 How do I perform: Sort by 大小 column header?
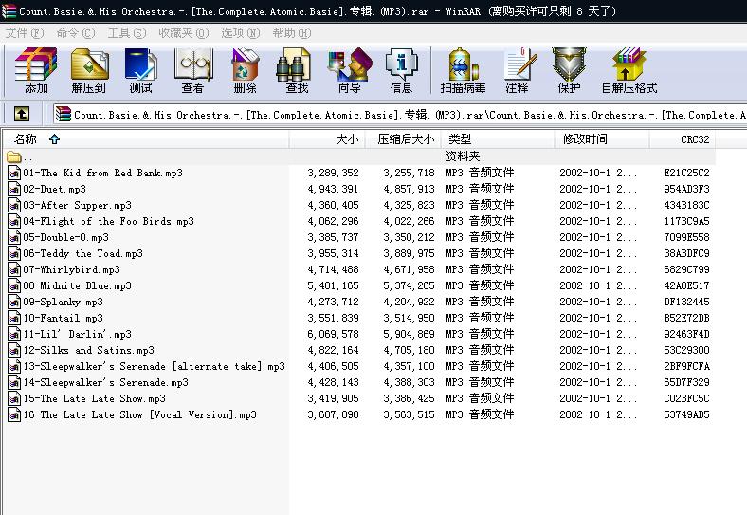[x=327, y=139]
